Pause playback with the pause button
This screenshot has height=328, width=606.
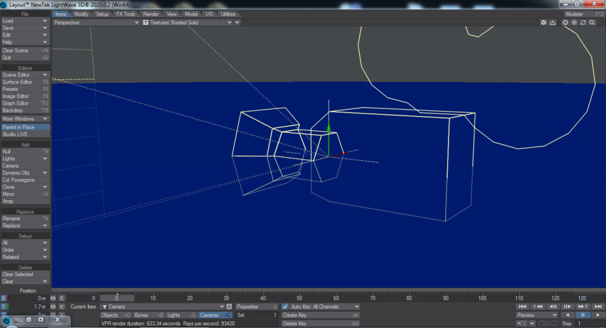click(x=583, y=315)
